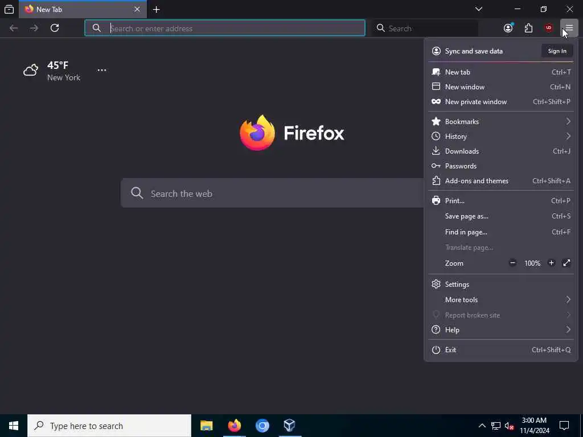Open weather widget three-dot options
This screenshot has height=437, width=583.
pyautogui.click(x=101, y=70)
